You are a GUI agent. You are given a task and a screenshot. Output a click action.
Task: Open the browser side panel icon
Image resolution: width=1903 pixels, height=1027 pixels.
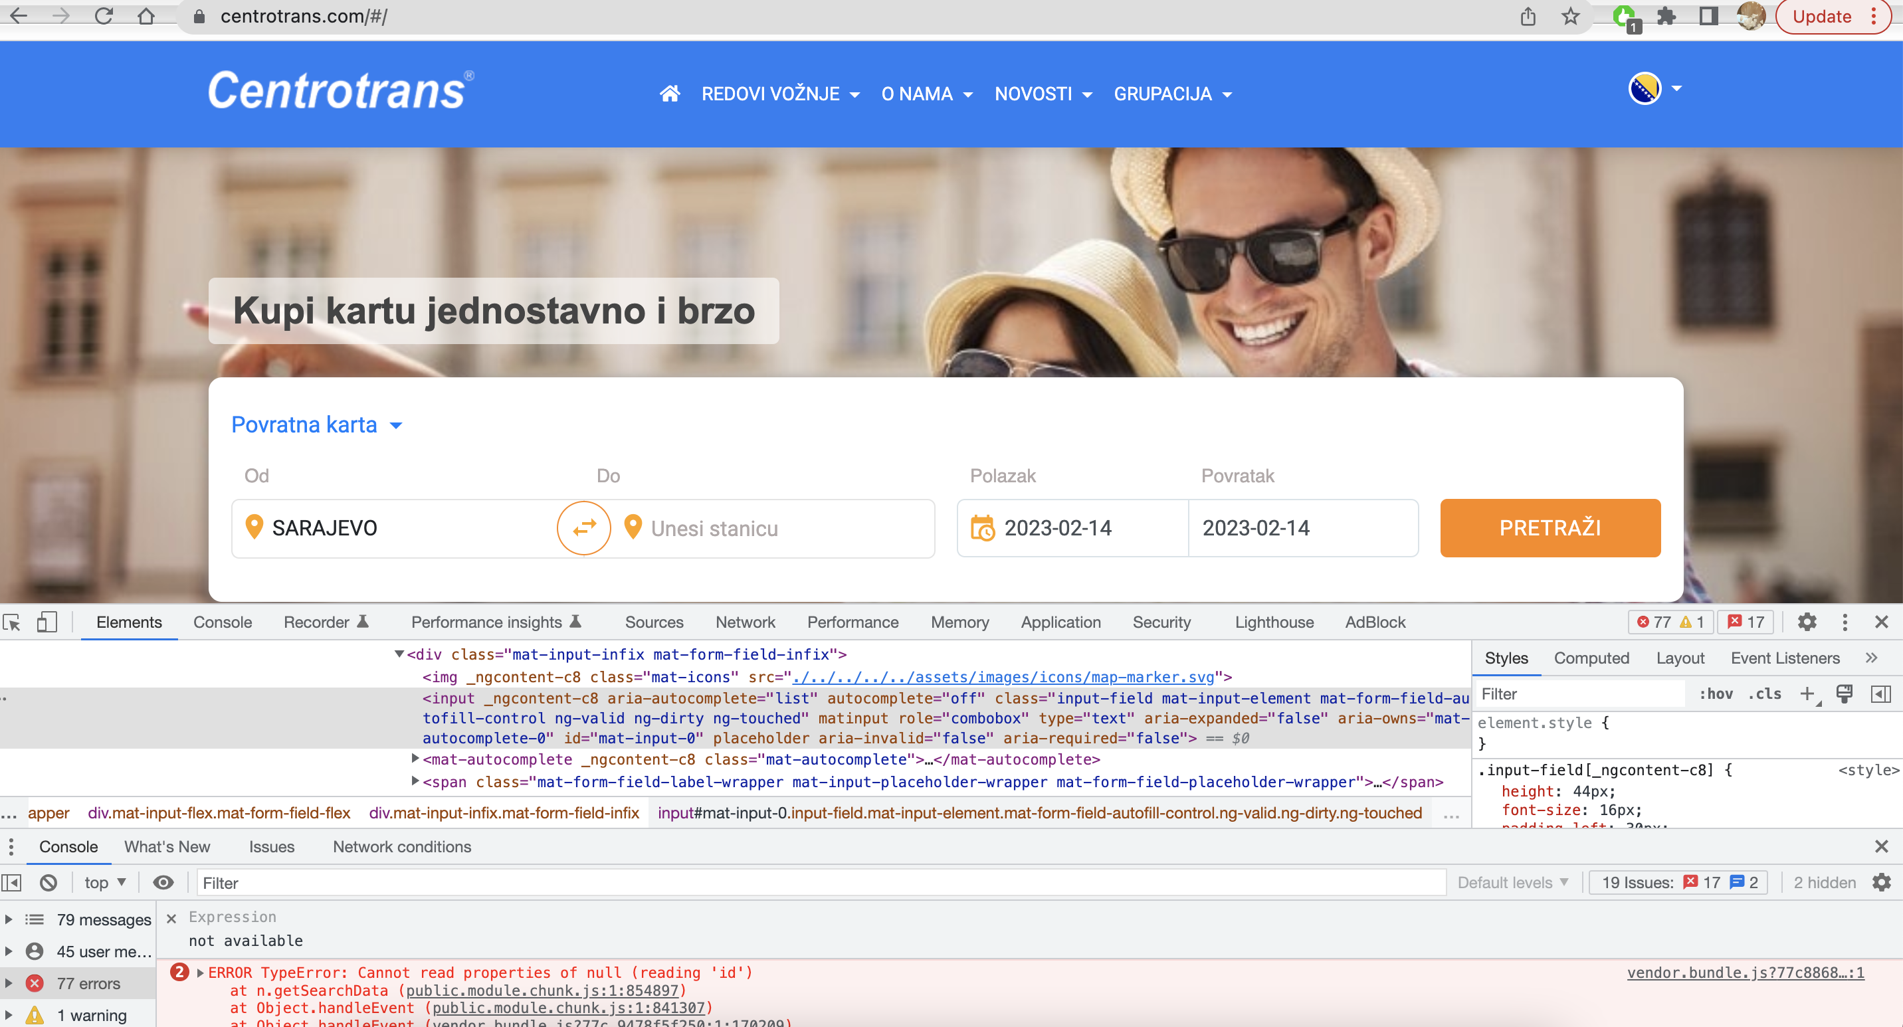[x=1708, y=15]
